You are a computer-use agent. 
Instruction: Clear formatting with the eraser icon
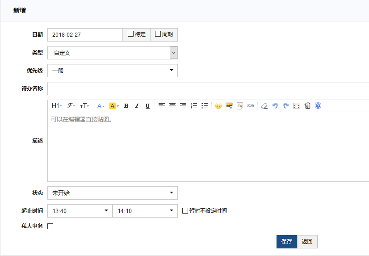[x=264, y=106]
